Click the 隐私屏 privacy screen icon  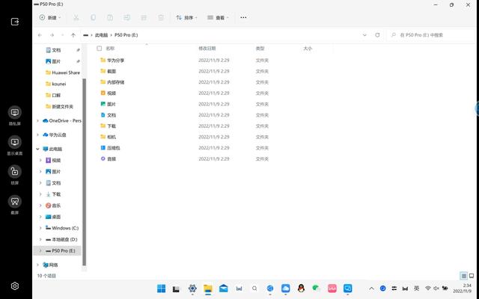(x=15, y=113)
